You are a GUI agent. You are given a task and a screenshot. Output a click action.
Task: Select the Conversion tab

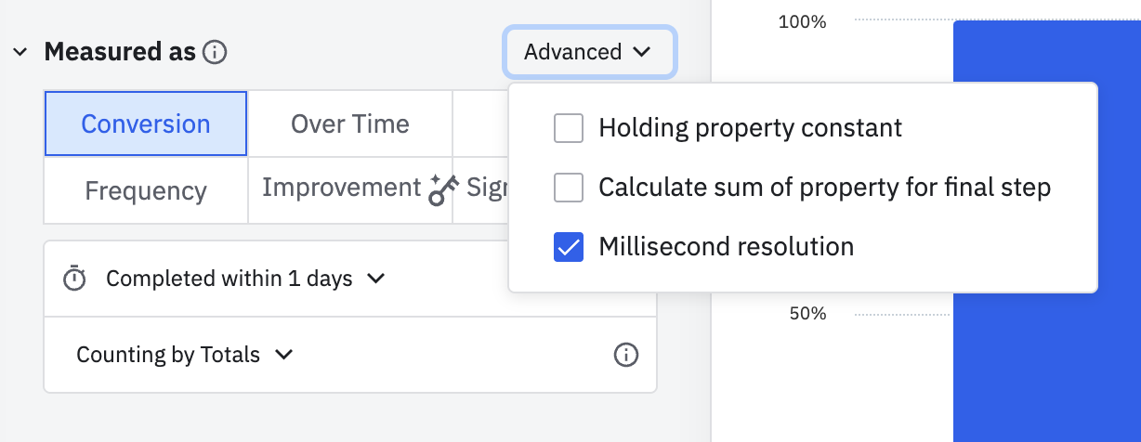tap(146, 124)
